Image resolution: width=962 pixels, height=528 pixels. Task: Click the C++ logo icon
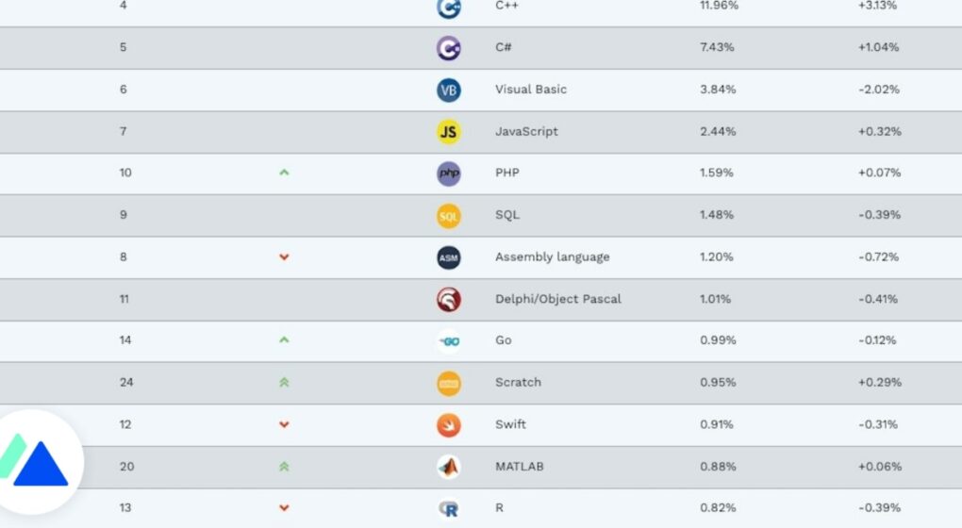449,8
